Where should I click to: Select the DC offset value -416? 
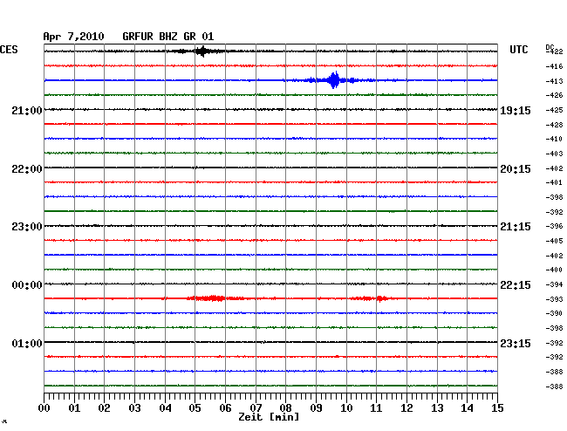[x=554, y=66]
